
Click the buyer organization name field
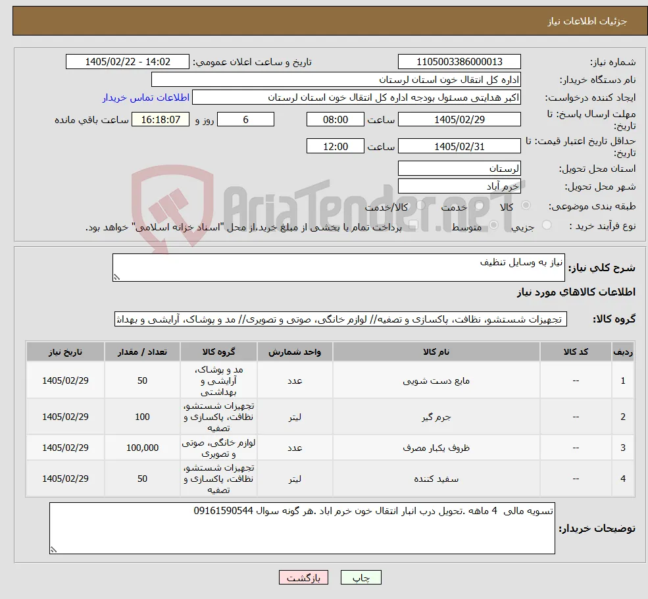coord(336,80)
